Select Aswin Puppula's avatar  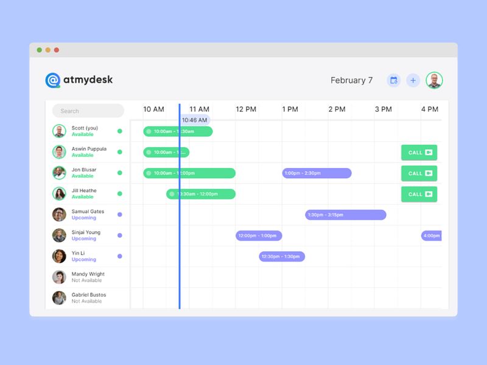point(59,151)
